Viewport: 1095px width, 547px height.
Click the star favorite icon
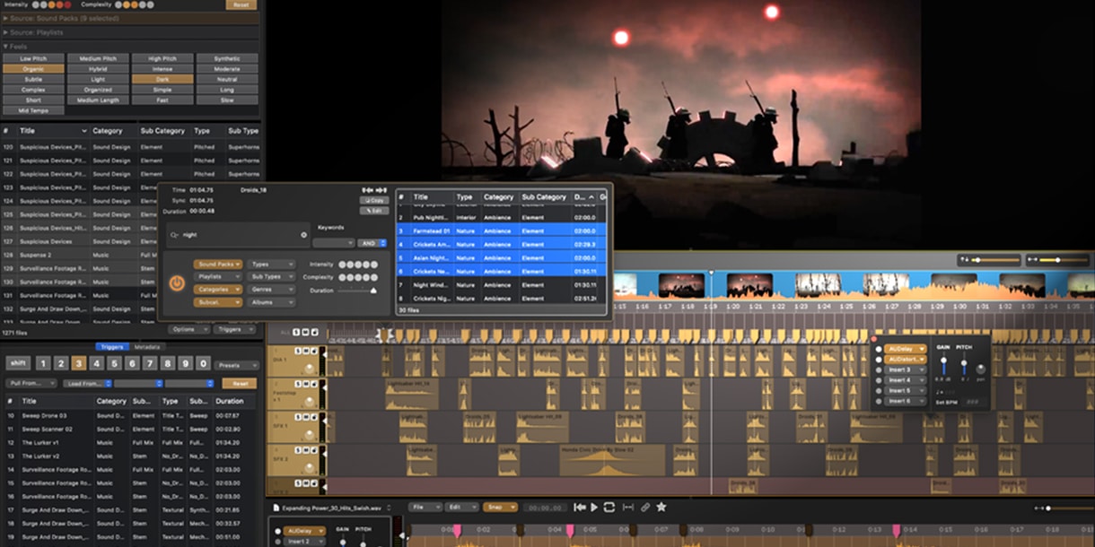point(661,508)
